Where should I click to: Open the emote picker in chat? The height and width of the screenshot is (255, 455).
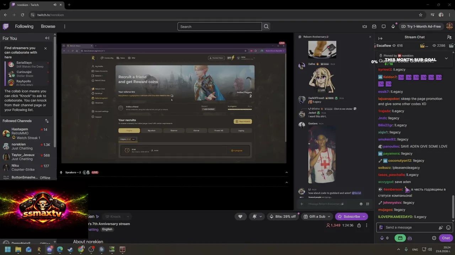[448, 228]
